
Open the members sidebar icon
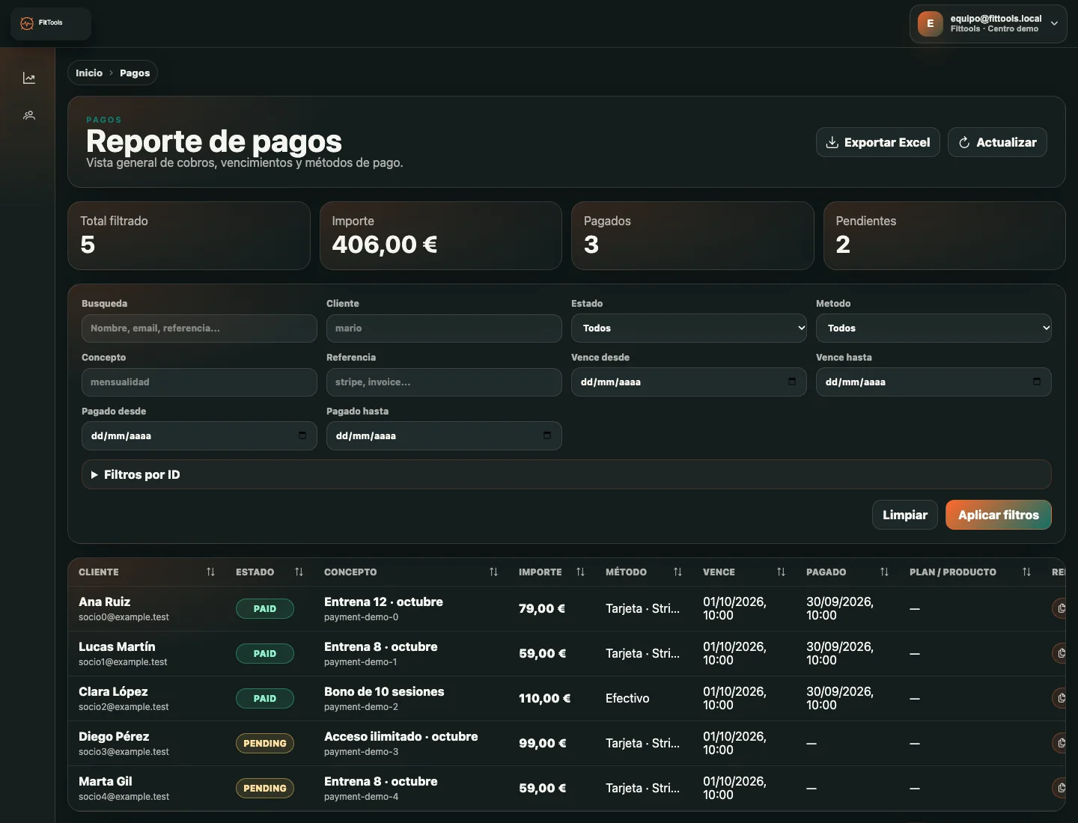tap(29, 115)
